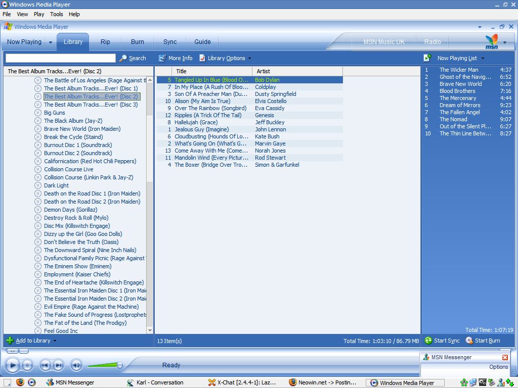
Task: Open the Now Playing dropdown arrow
Action: click(x=51, y=42)
